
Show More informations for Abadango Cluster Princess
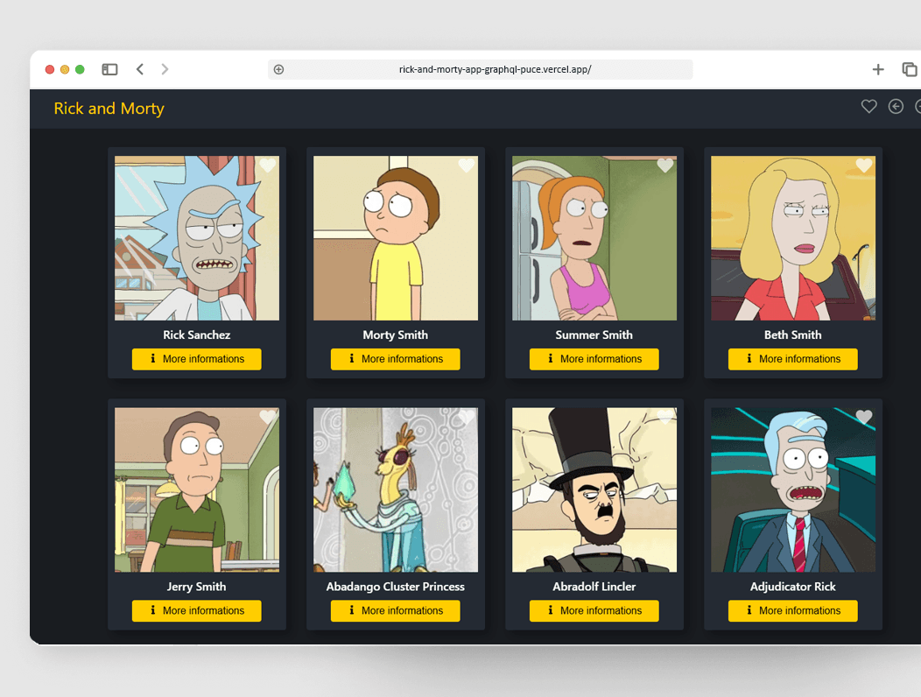coord(396,610)
